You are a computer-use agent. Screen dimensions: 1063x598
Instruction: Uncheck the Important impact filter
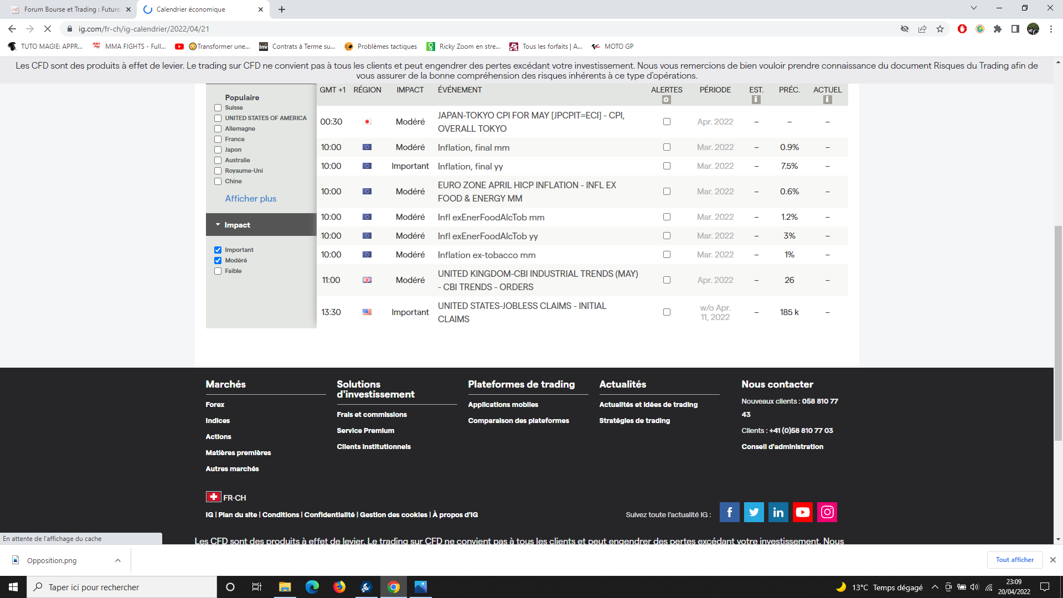tap(218, 250)
